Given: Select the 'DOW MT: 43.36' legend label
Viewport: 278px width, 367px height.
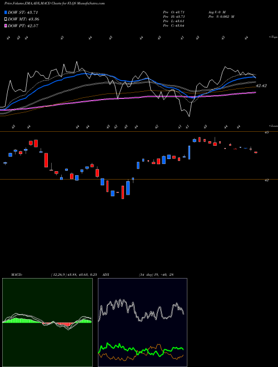Looking at the screenshot, I should [23, 19].
